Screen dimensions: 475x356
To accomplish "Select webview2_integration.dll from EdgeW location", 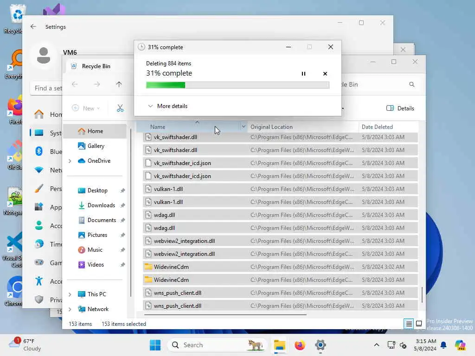I will click(280, 241).
